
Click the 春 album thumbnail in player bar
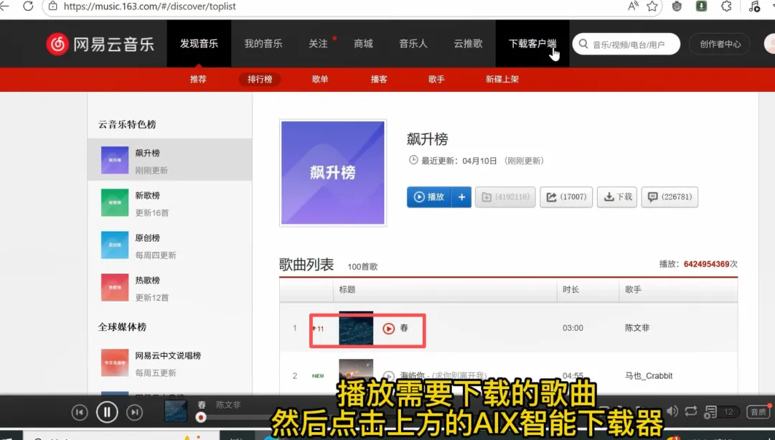tap(176, 411)
